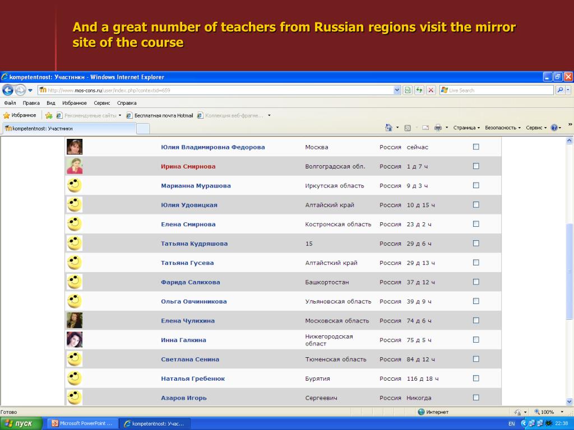
Task: Go back using the Back arrow button
Action: pos(8,90)
